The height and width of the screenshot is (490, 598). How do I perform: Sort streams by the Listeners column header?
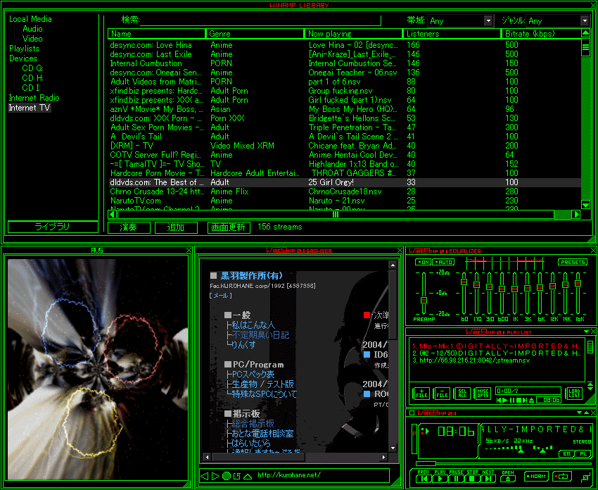(x=452, y=34)
